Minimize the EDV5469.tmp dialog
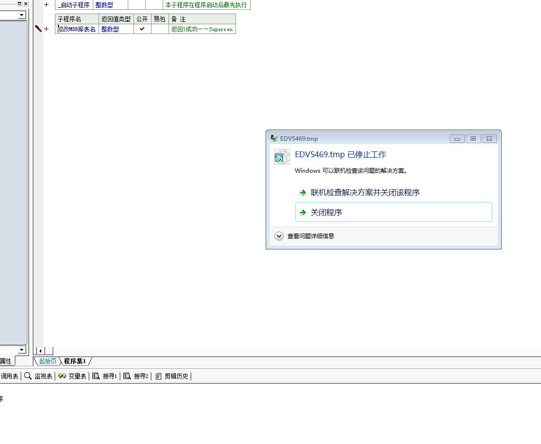The width and height of the screenshot is (541, 444). pos(457,139)
